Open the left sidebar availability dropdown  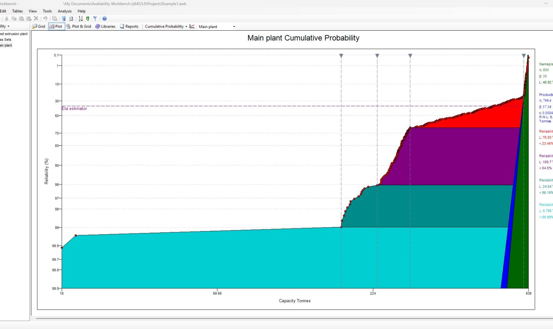pyautogui.click(x=9, y=26)
